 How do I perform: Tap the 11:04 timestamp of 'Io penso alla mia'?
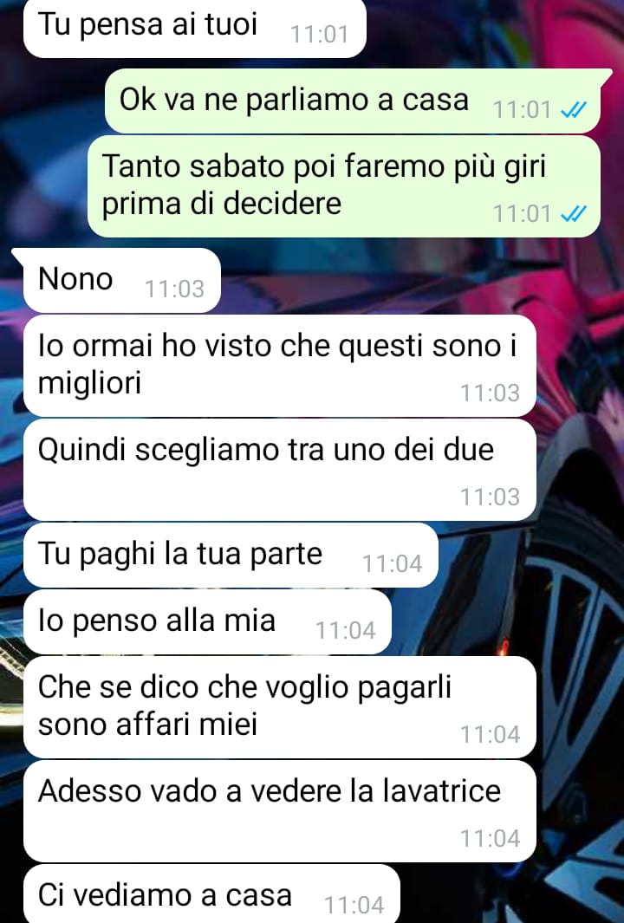[x=346, y=631]
